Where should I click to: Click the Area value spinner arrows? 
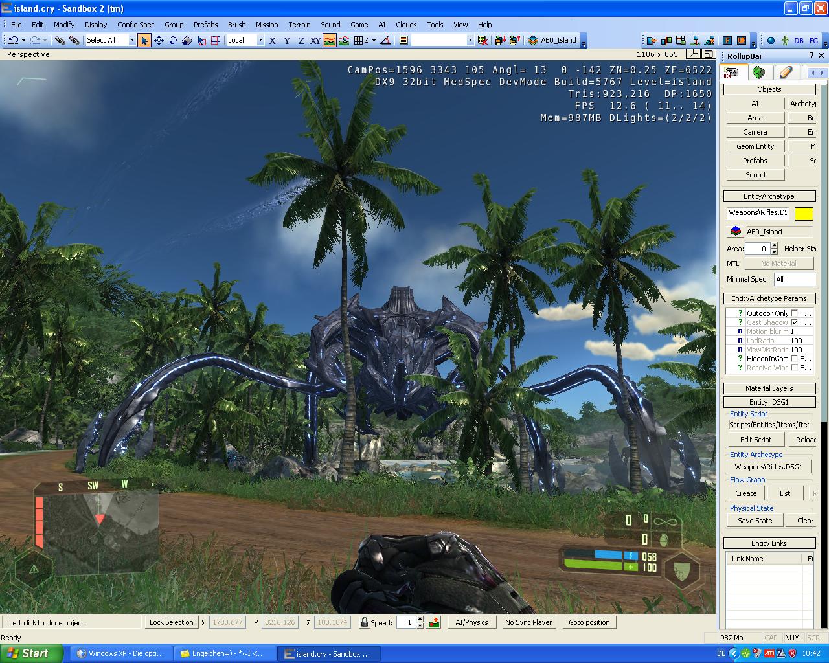point(774,249)
